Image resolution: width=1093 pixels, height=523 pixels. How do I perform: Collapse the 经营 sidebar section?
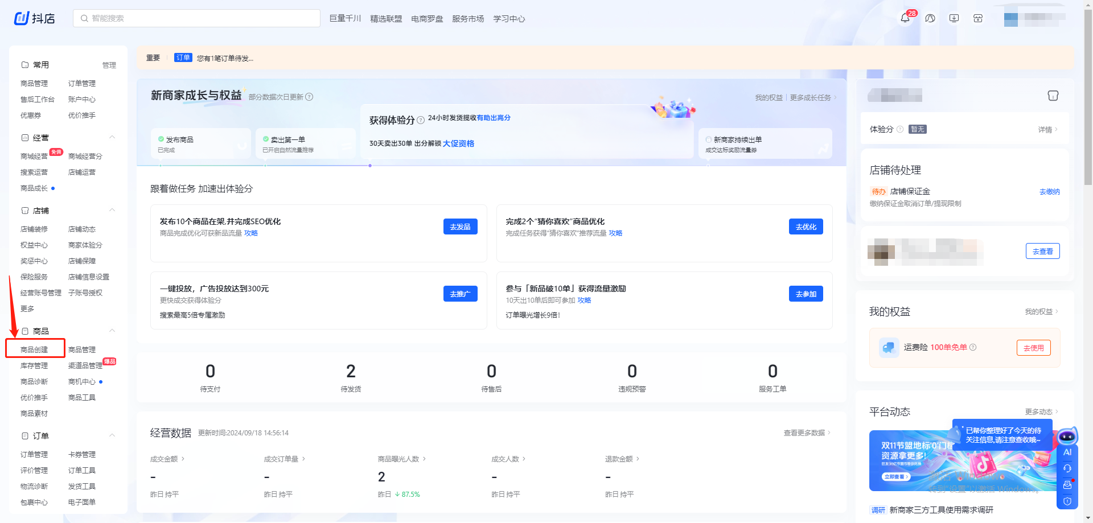[112, 137]
